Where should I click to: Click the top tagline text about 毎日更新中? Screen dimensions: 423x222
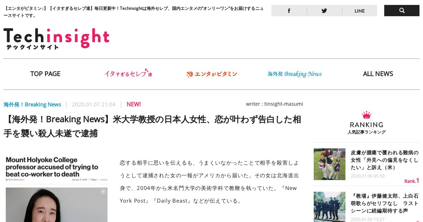pyautogui.click(x=133, y=12)
